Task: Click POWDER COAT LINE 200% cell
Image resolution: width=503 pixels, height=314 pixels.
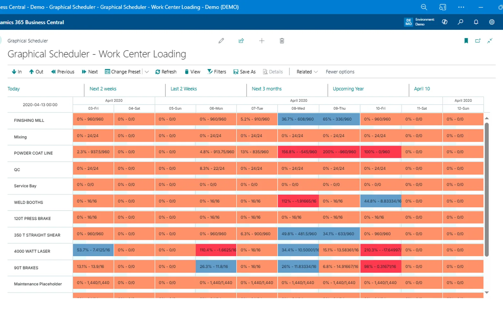Action: [x=340, y=152]
